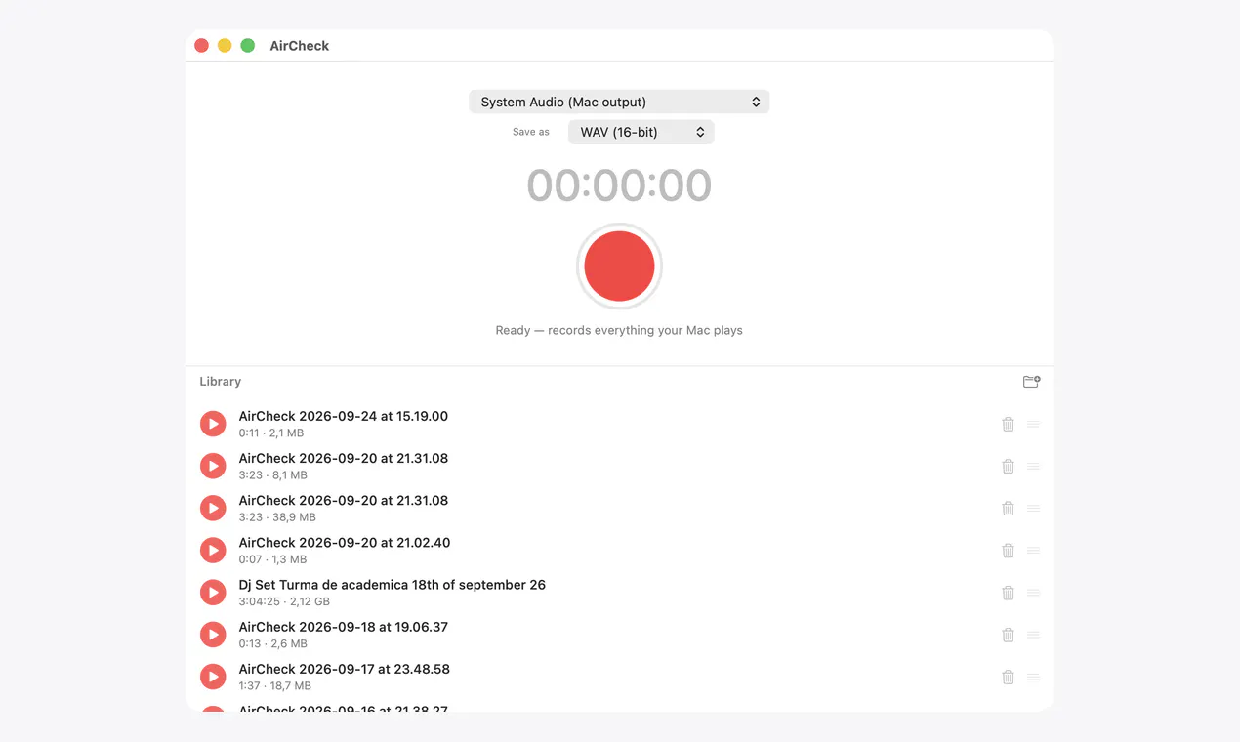Select the title AirCheck 2026-09-18 at 19.06.37
The height and width of the screenshot is (742, 1240).
coord(344,627)
